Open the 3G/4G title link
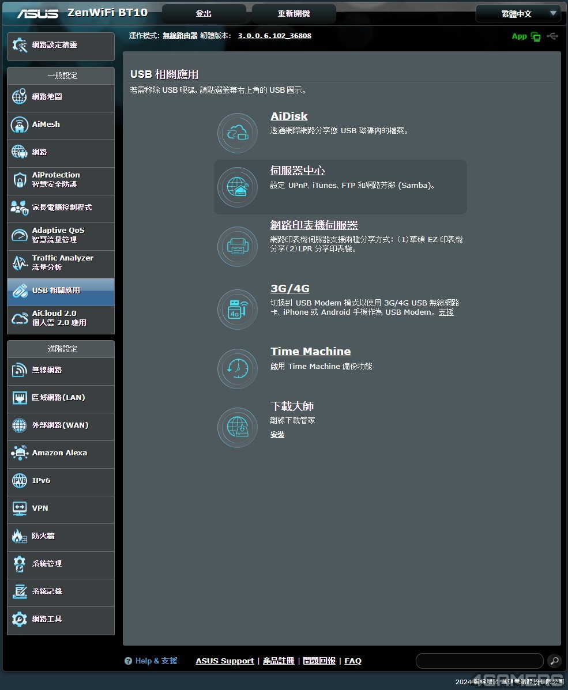Screen dimensions: 568x690 point(289,289)
